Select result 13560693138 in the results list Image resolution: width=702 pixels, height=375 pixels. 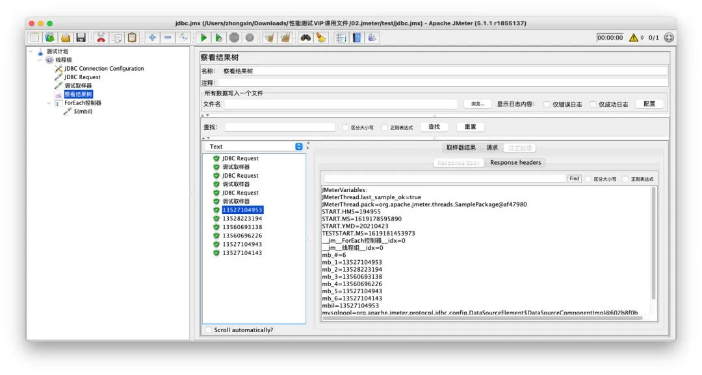[x=242, y=227]
